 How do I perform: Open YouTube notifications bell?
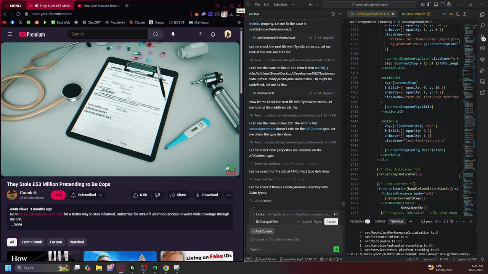tap(213, 34)
